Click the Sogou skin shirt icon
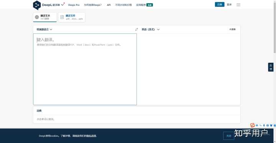This screenshot has width=276, height=143. pos(271,125)
